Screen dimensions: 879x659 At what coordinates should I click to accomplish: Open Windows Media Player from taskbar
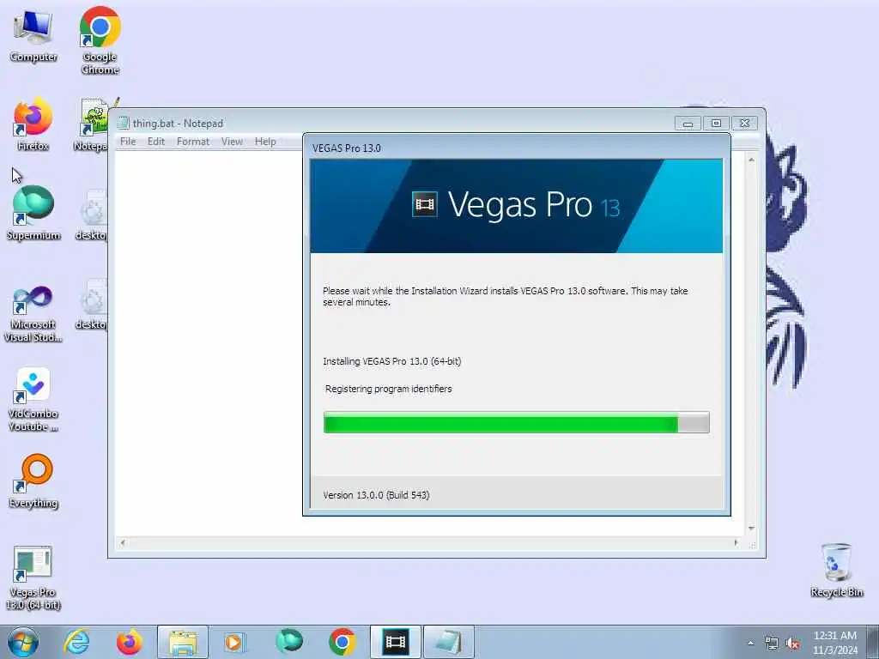(234, 642)
